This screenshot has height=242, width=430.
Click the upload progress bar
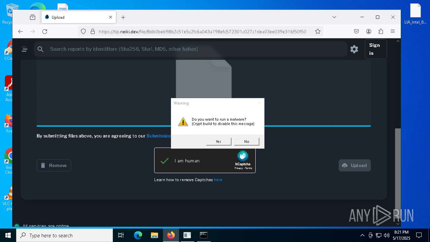click(x=204, y=126)
